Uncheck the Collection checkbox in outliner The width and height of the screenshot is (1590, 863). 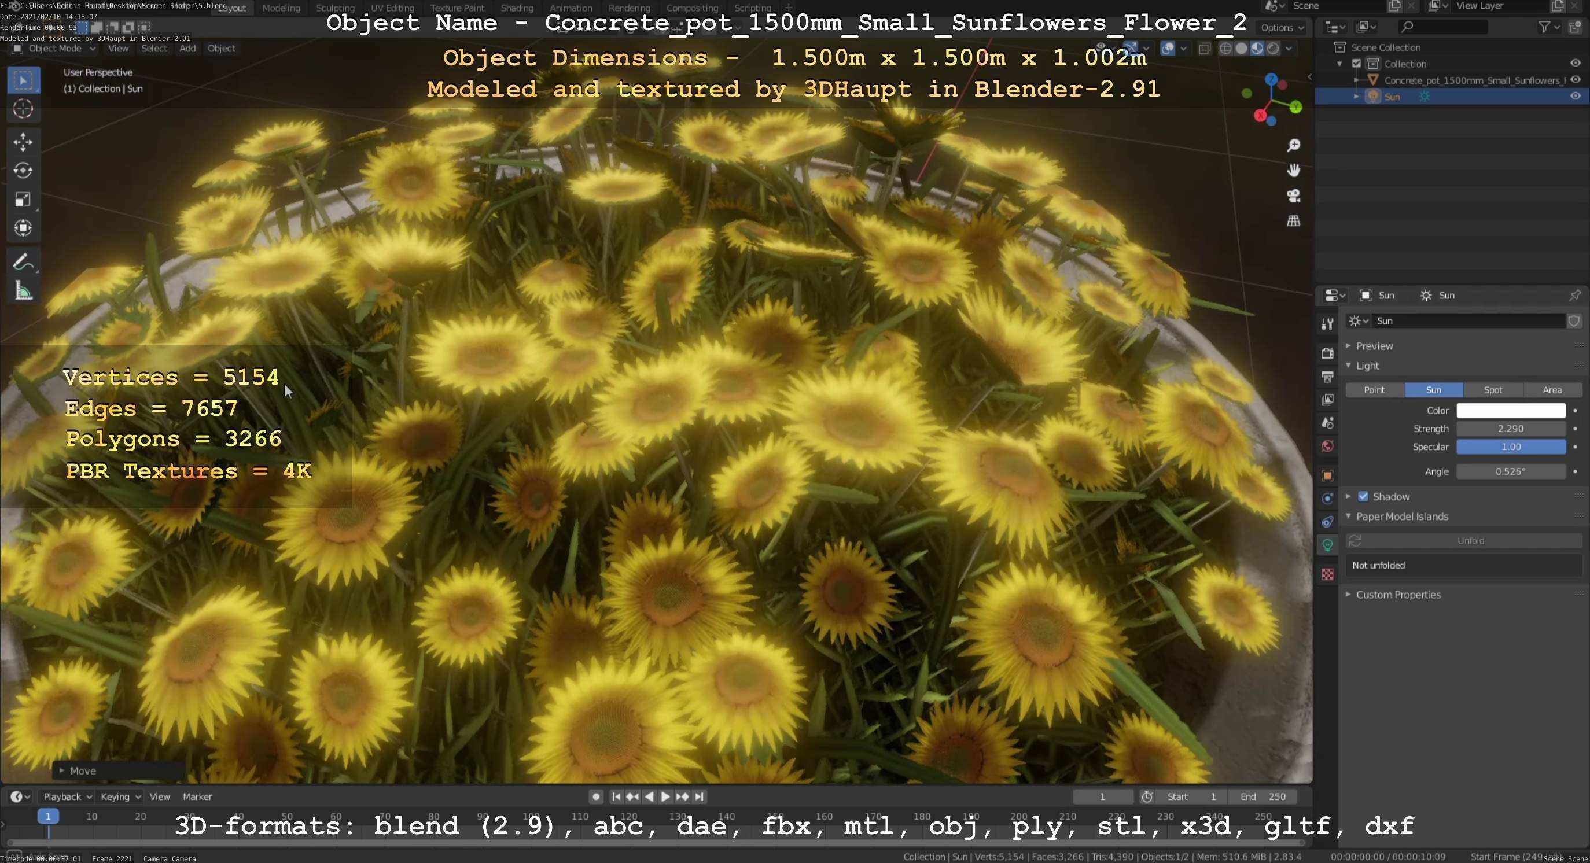1357,64
